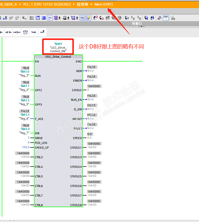199x222 pixels.
Task: Click the show tag information icon
Action: (64, 18)
